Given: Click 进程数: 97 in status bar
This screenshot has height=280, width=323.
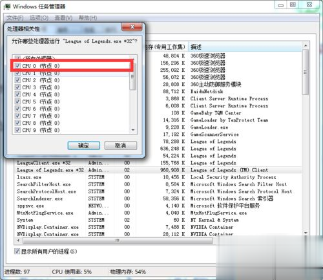Looking at the screenshot, I should click(x=17, y=272).
